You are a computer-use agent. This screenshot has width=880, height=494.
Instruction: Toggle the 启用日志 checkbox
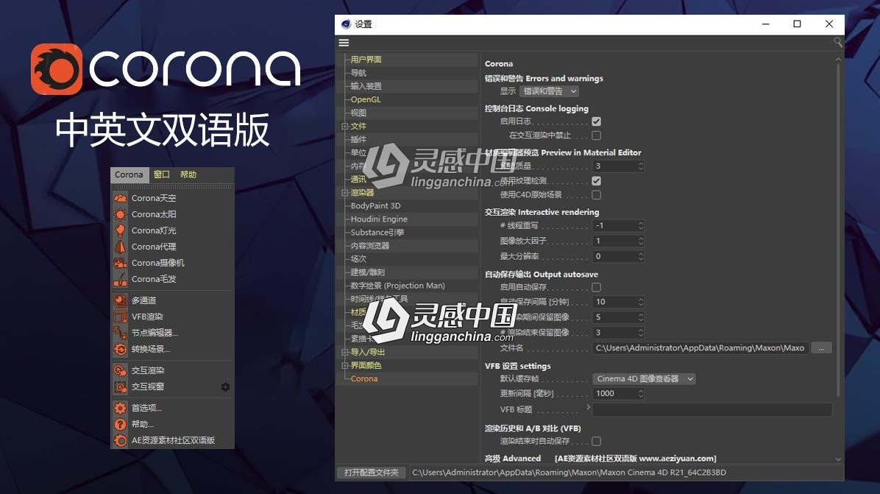tap(596, 121)
